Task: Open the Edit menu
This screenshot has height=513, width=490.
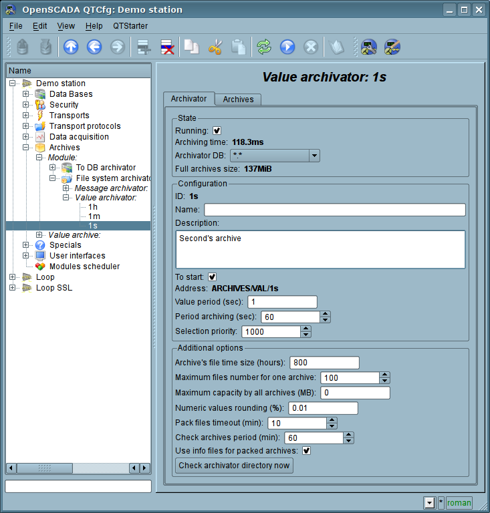Action: (39, 26)
